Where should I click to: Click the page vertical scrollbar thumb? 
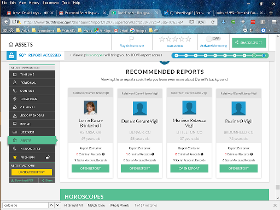(x=278, y=187)
